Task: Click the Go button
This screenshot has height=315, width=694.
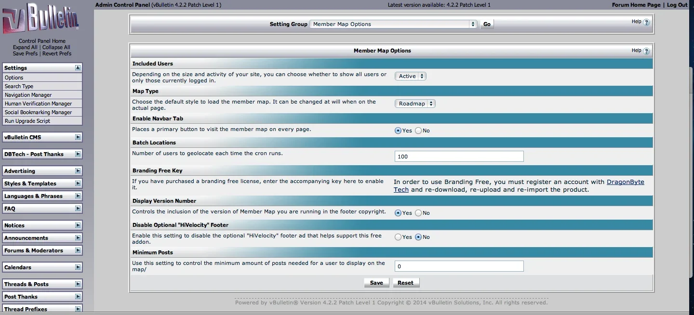Action: click(x=487, y=24)
